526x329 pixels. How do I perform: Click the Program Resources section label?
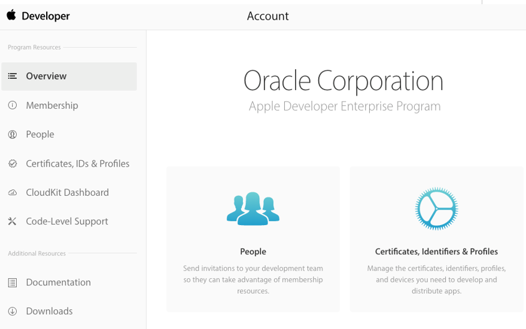click(x=34, y=48)
